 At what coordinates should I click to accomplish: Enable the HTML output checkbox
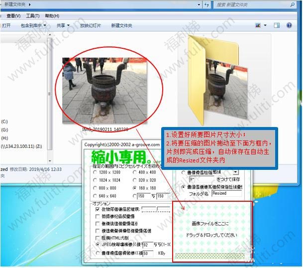pyautogui.click(x=98, y=238)
